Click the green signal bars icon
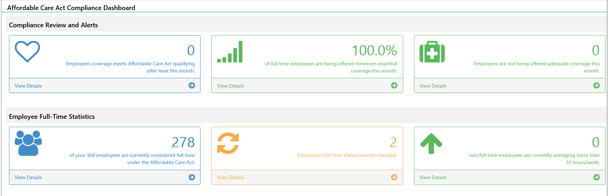 click(230, 52)
